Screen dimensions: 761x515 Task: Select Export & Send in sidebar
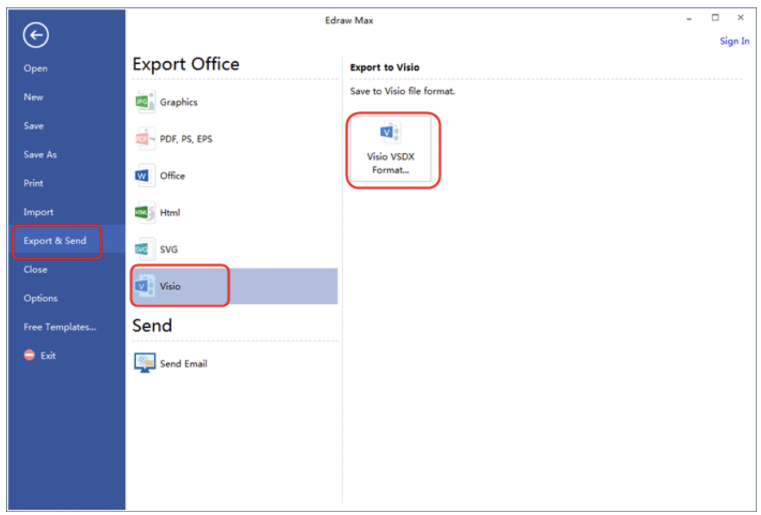point(55,241)
